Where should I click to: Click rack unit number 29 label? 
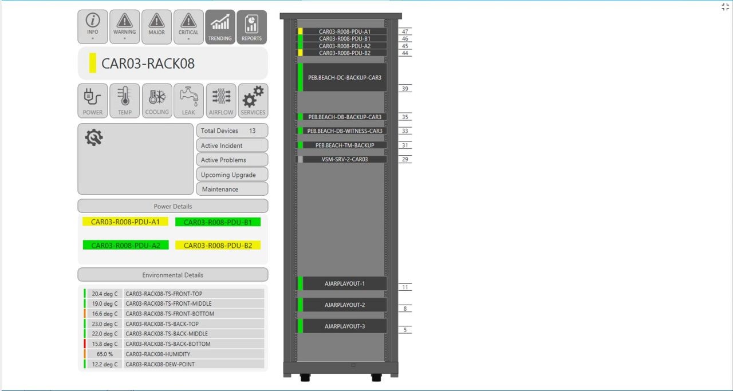[x=405, y=159]
